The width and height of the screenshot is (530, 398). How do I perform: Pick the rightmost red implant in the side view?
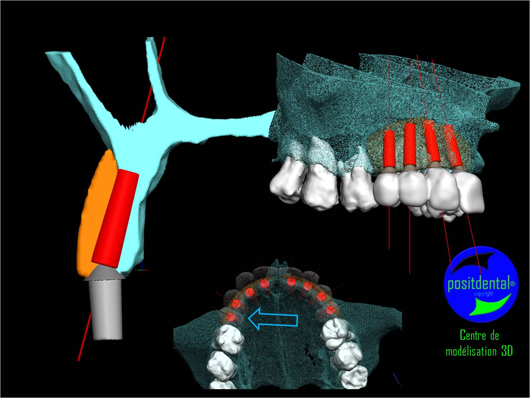click(x=454, y=147)
